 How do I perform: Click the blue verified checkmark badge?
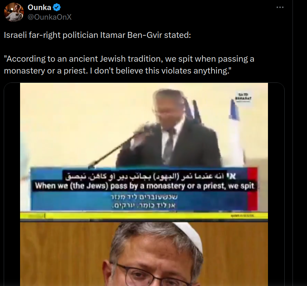coord(57,7)
